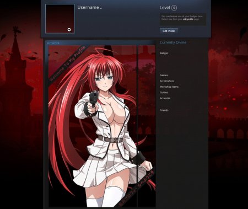Click the Currently Online status text
The height and width of the screenshot is (209, 248).
(173, 42)
